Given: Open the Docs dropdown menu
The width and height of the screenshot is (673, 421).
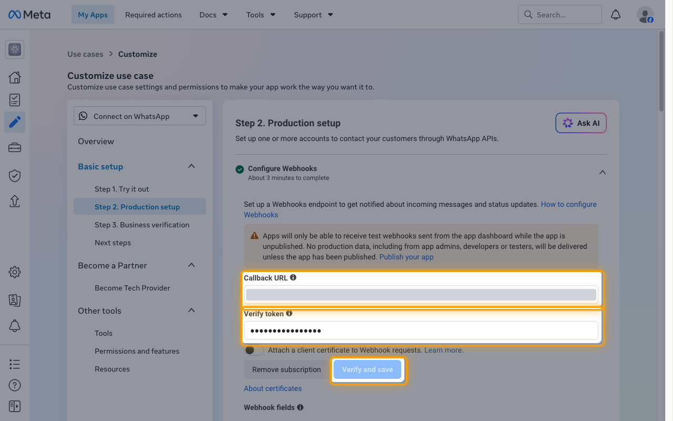Looking at the screenshot, I should tap(213, 15).
